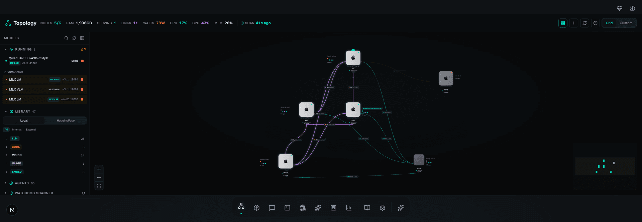Click the brain icon at top right
Screen dimensions: 642x222
coord(632,8)
